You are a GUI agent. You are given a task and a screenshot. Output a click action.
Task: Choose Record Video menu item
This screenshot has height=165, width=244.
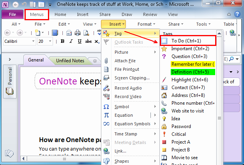(131, 97)
